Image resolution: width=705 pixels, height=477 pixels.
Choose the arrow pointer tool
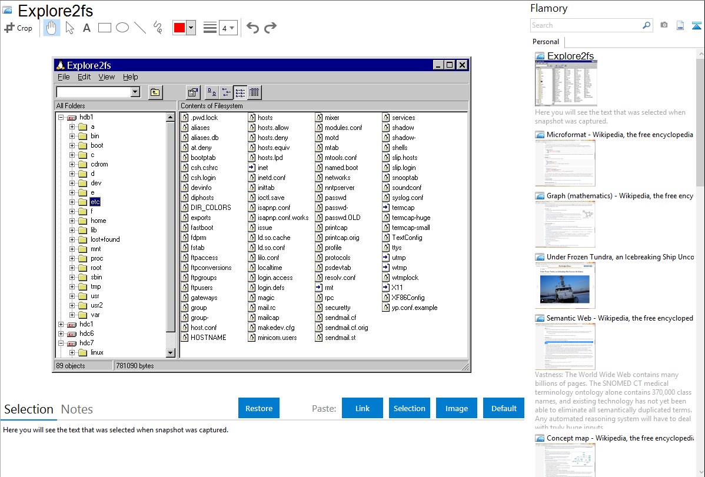69,28
